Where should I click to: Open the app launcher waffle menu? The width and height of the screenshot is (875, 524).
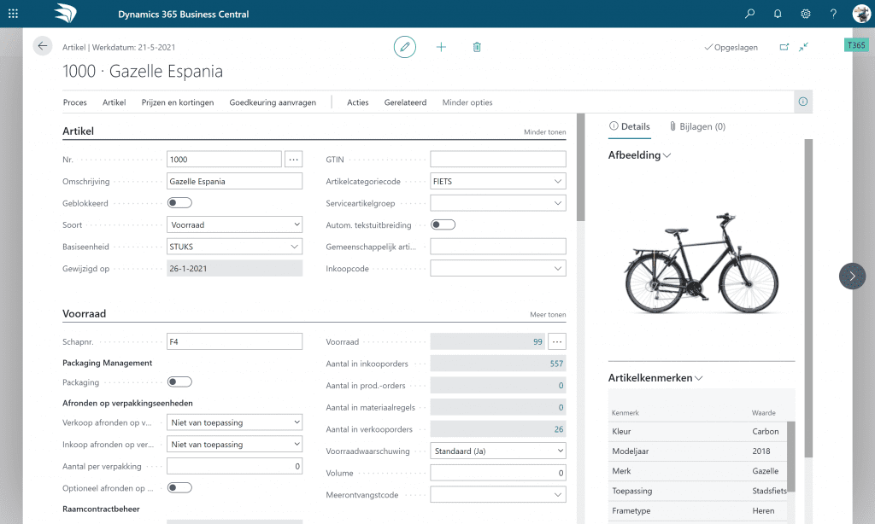pos(14,14)
